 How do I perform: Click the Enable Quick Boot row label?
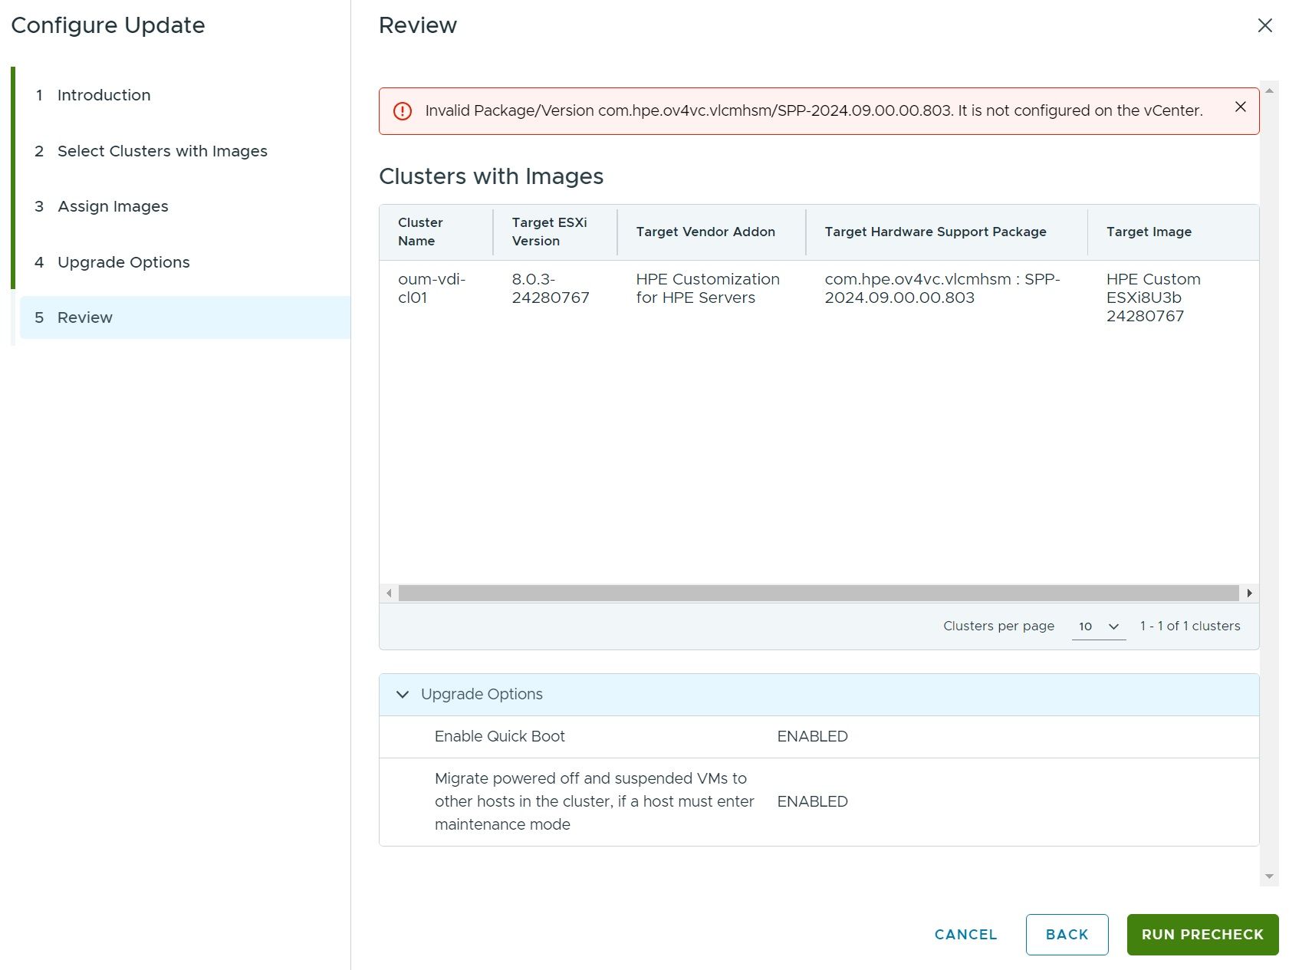tap(500, 737)
